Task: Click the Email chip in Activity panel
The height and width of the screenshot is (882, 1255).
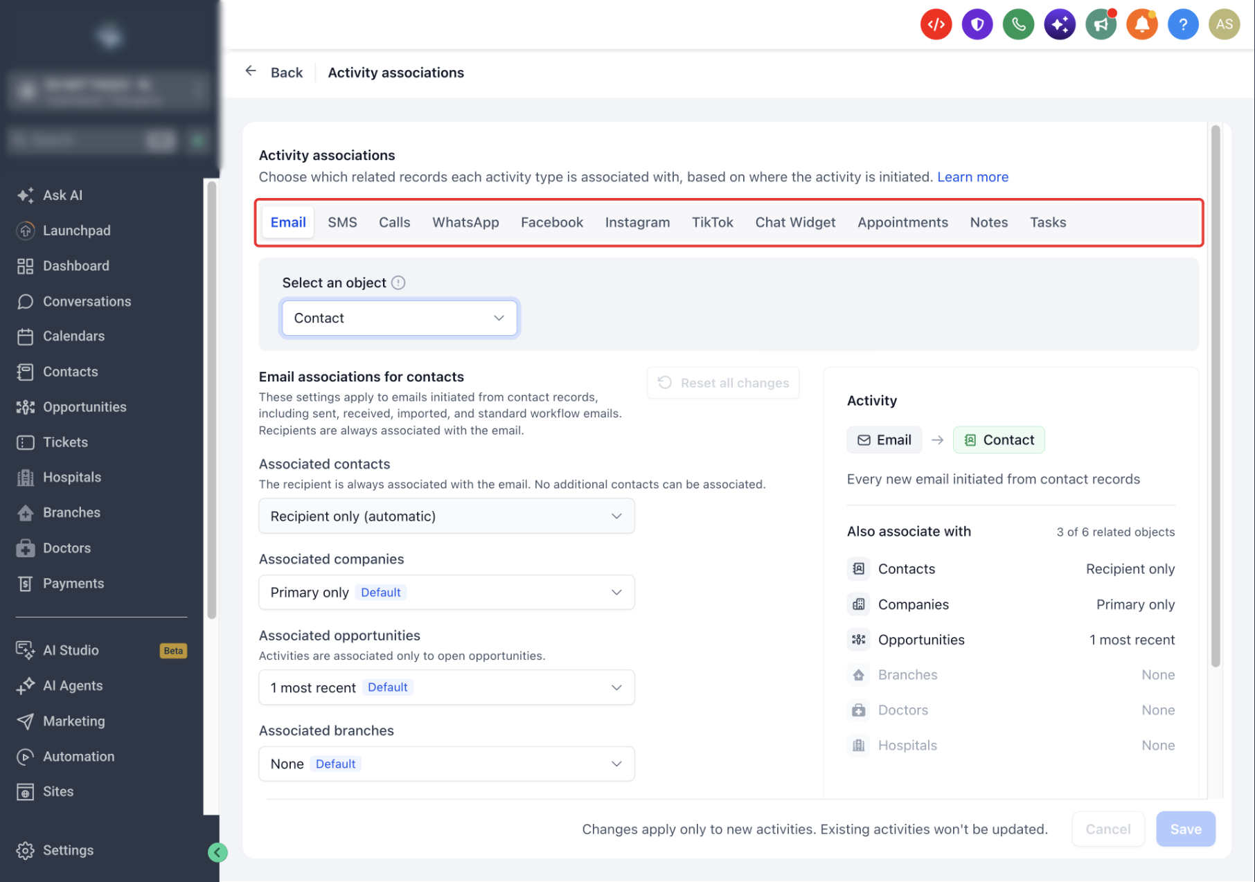Action: pyautogui.click(x=884, y=440)
